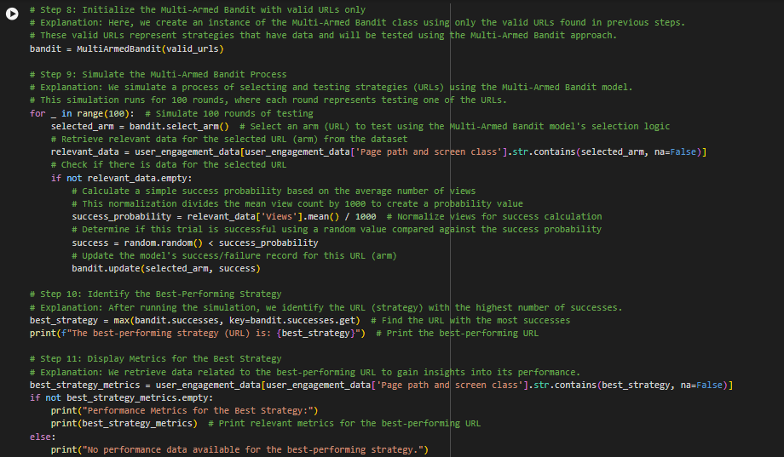Click the comment 'Determine if this trial is successful'

click(337, 229)
